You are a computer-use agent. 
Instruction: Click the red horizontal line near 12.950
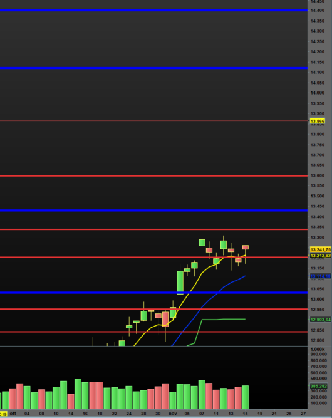click(x=153, y=309)
